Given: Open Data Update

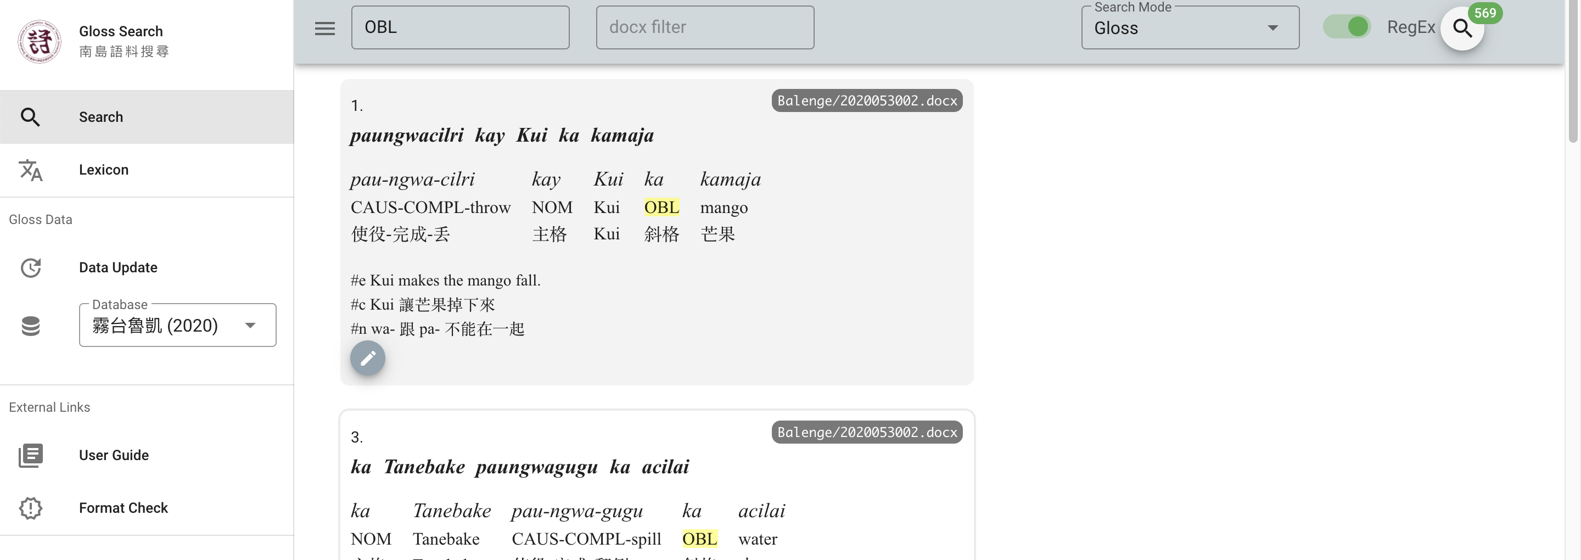Looking at the screenshot, I should (147, 267).
